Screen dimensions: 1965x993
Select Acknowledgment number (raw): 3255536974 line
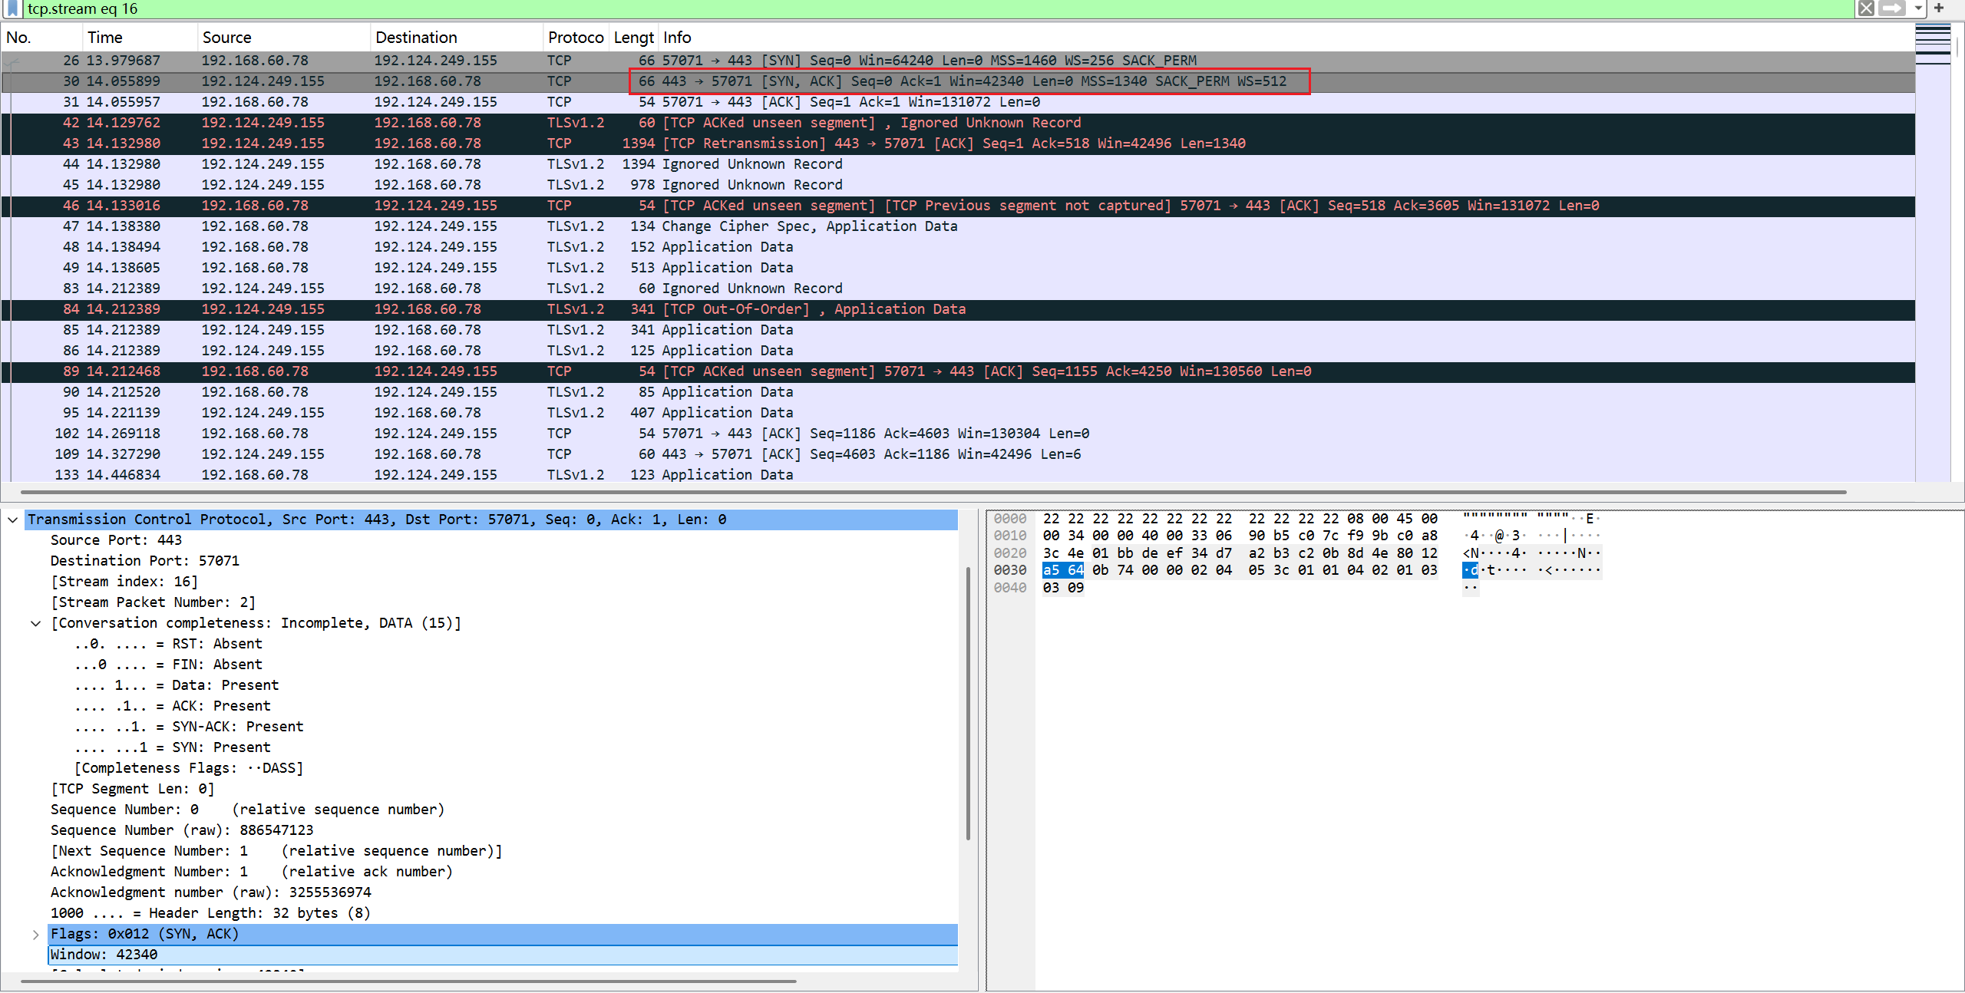tap(211, 892)
